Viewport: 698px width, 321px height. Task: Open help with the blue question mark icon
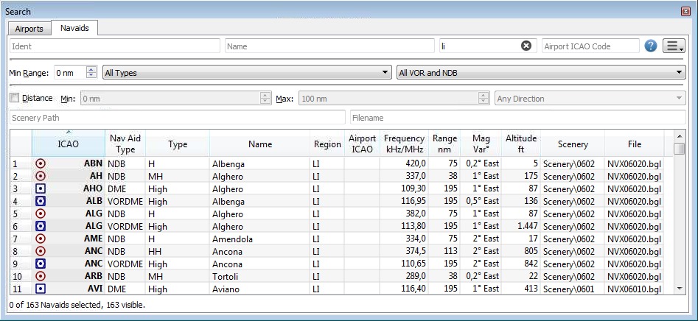[x=650, y=46]
